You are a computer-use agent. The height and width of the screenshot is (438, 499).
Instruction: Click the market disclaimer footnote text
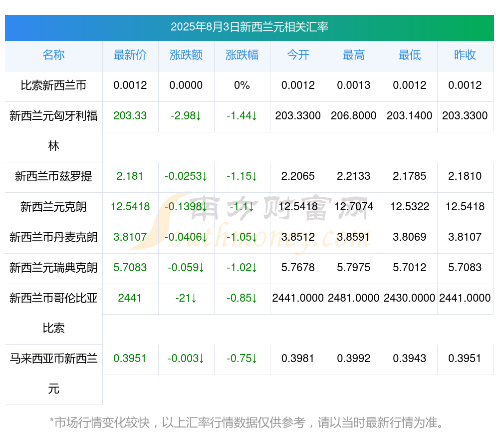247,423
